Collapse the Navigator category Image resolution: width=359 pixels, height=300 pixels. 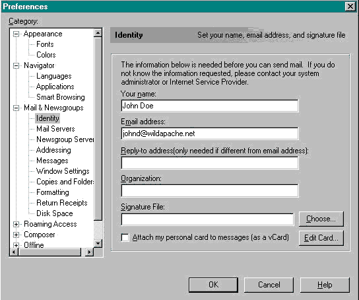coord(16,65)
